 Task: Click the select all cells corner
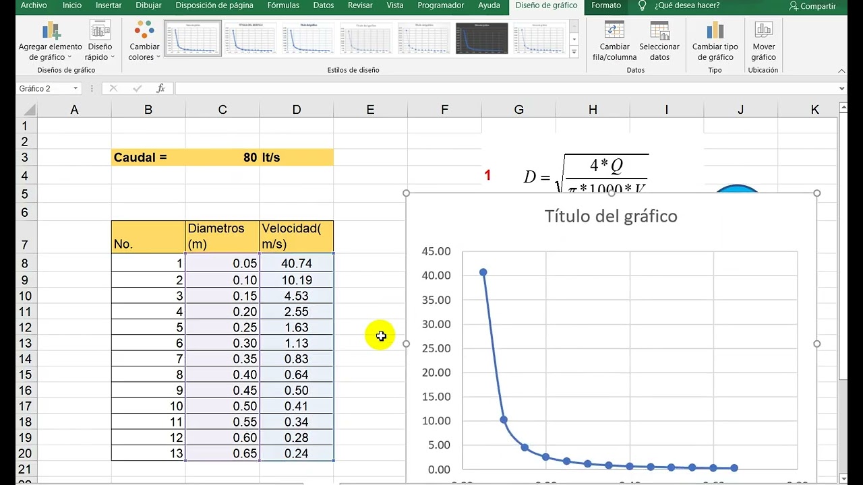pos(26,110)
